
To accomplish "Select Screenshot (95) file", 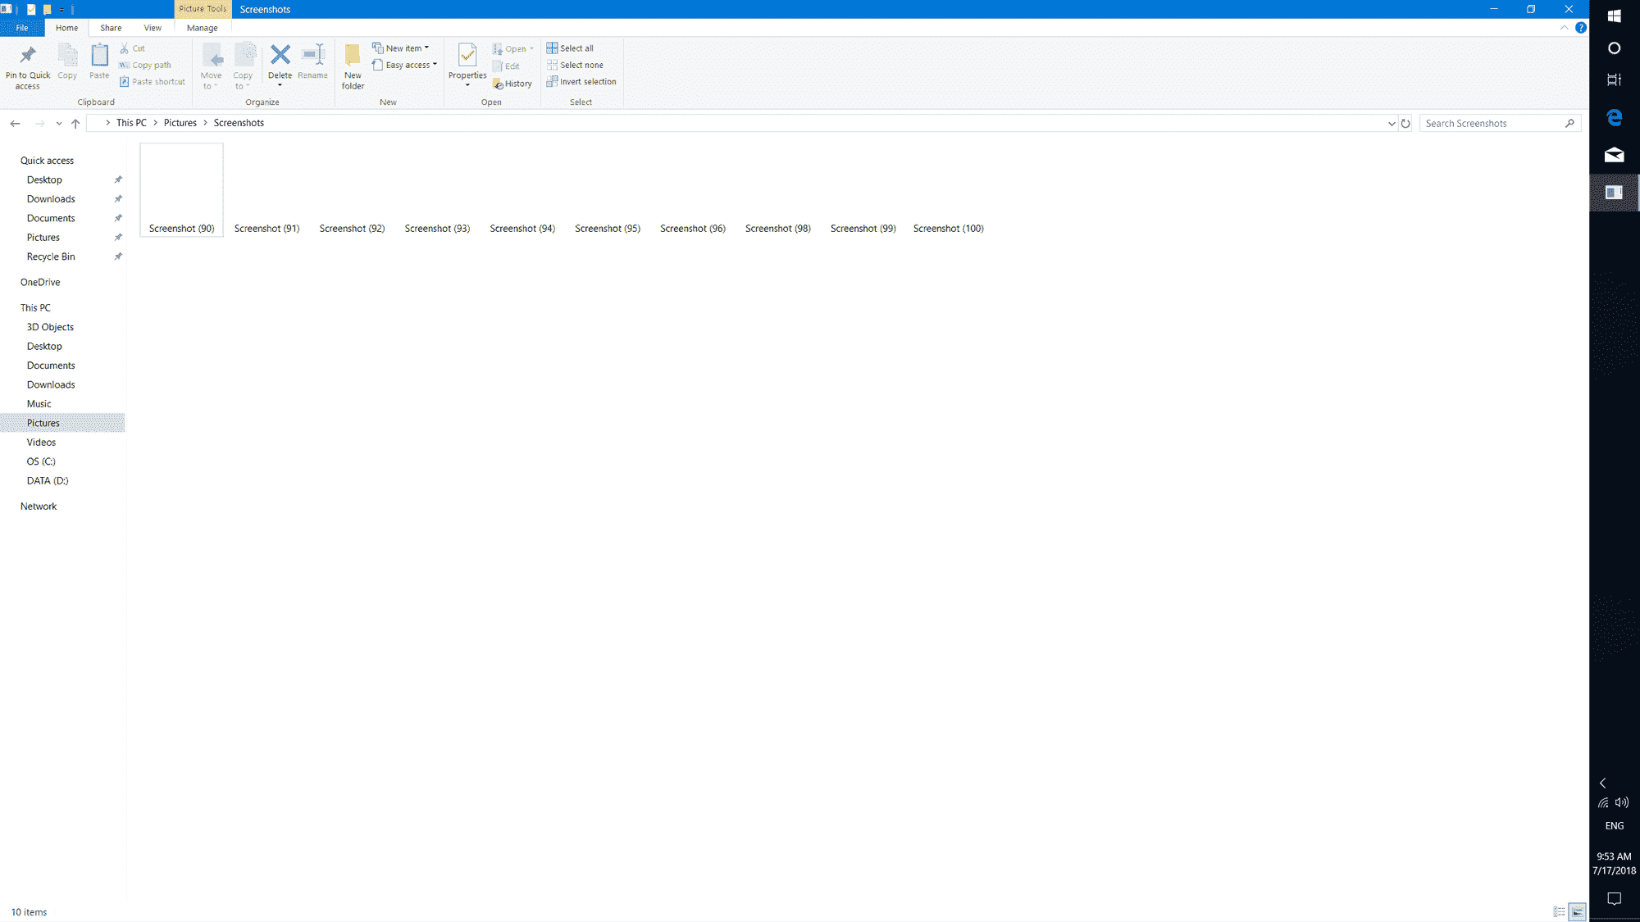I will pyautogui.click(x=608, y=190).
